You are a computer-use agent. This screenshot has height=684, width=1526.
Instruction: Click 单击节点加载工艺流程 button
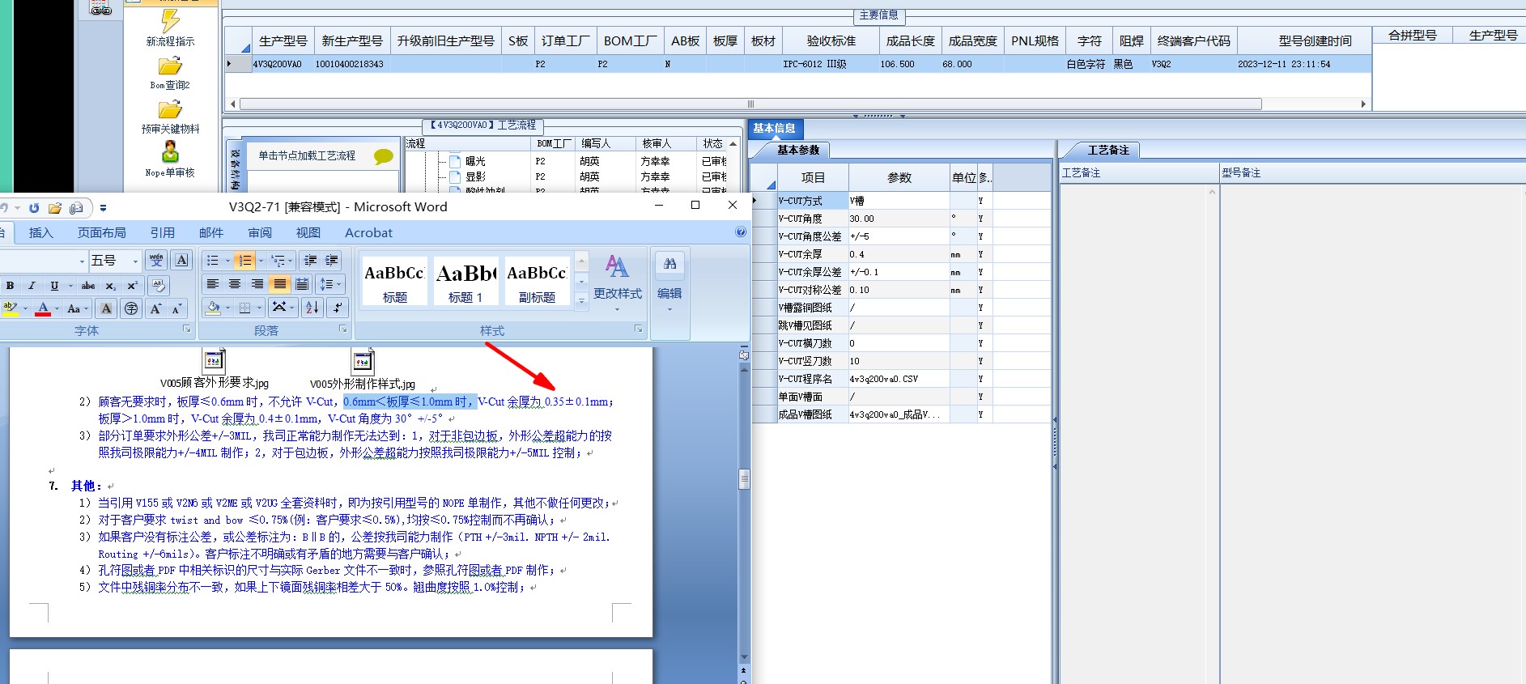click(307, 155)
